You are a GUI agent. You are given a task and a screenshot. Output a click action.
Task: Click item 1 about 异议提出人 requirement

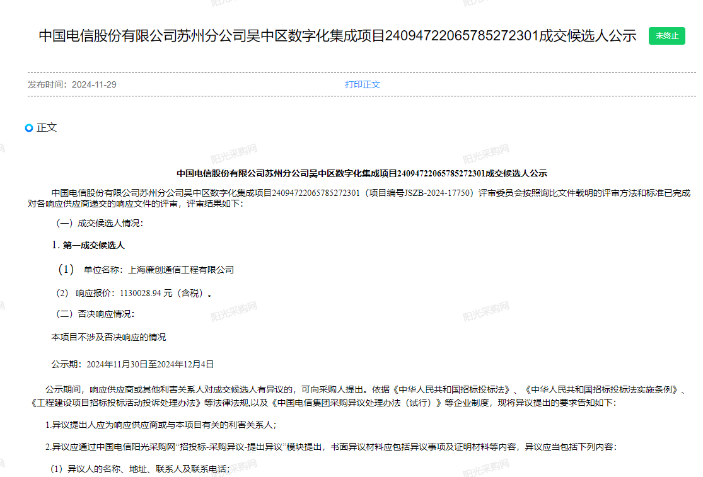click(161, 425)
